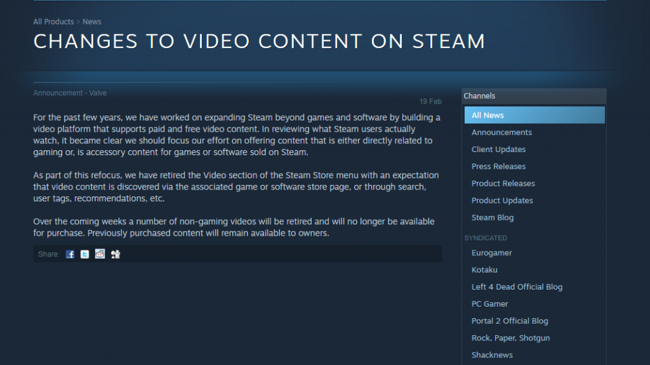Show the Press Releases channel
650x365 pixels.
coord(498,167)
